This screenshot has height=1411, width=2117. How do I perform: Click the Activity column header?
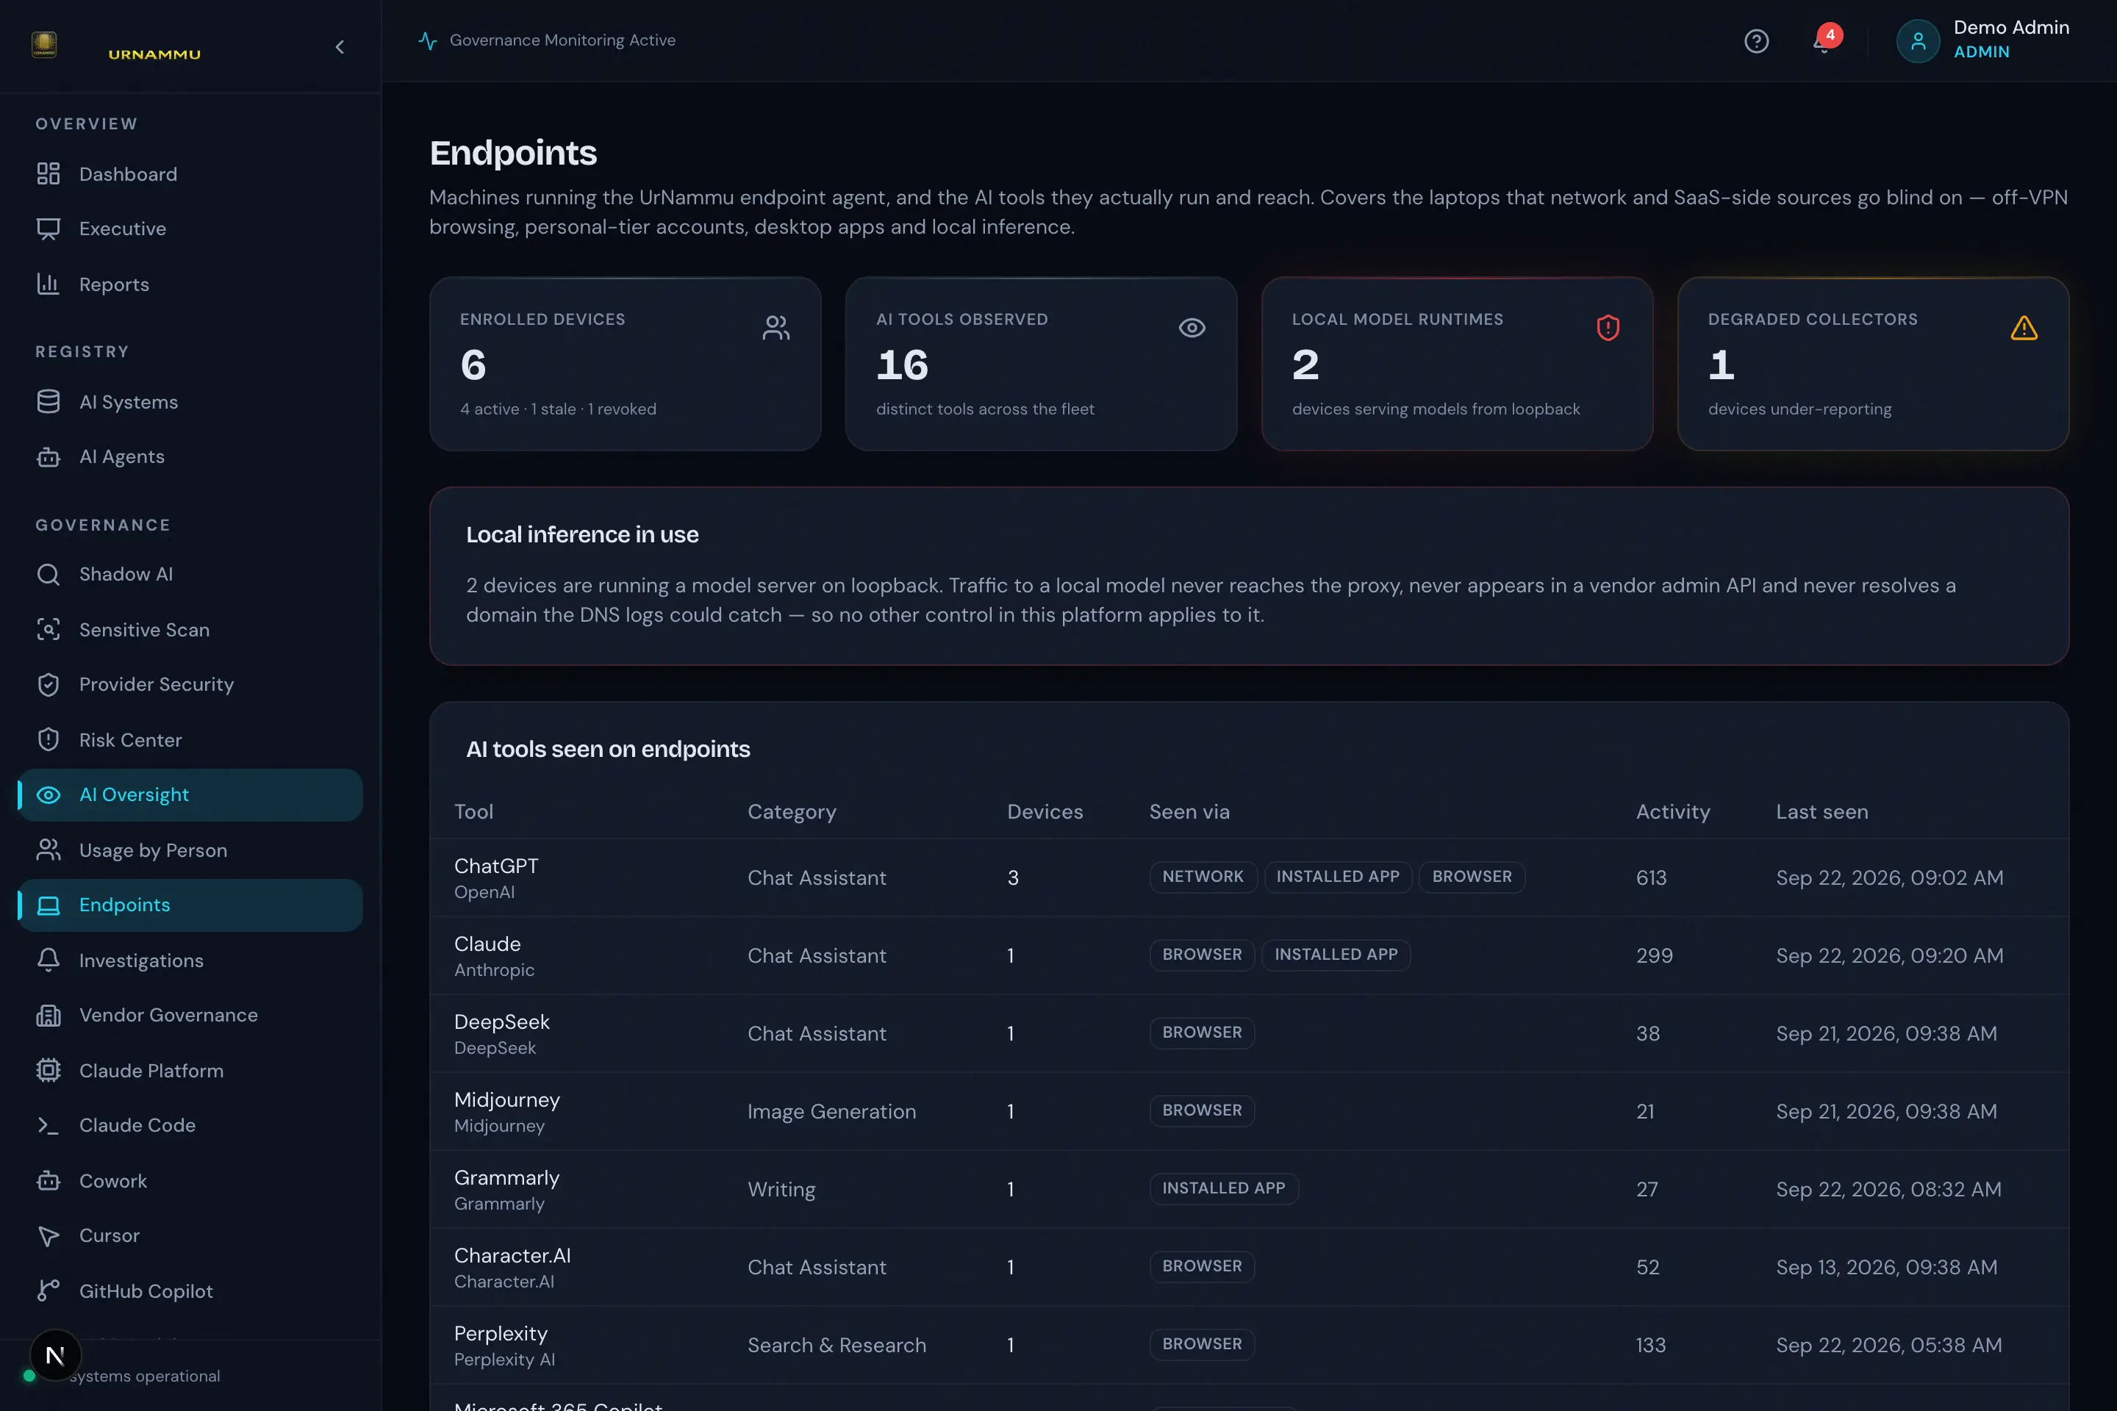pos(1672,811)
